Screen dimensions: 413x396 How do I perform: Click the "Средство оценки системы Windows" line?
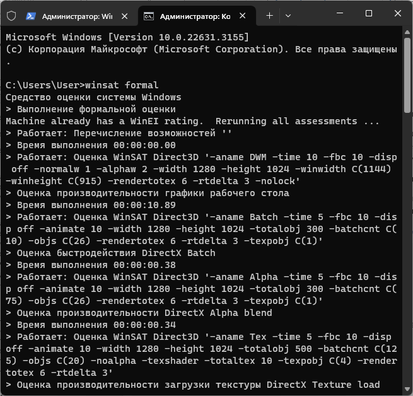pyautogui.click(x=93, y=97)
